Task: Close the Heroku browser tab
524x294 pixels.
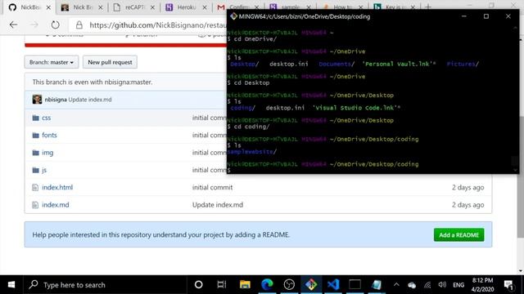Action: tap(205, 7)
